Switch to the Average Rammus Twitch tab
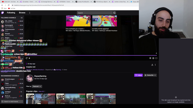Image resolution: width=193 pixels, height=108 pixels. pos(47,2)
